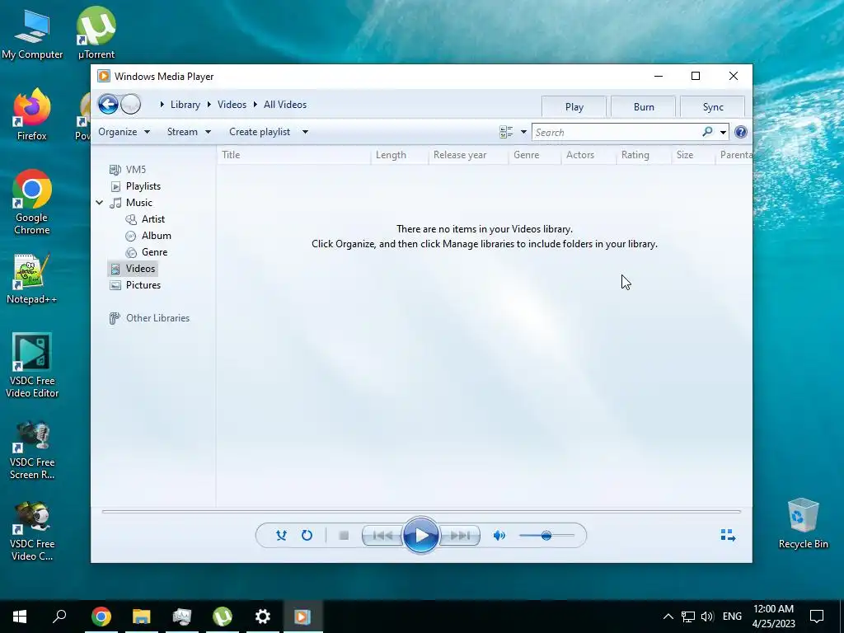Click the Forward navigation arrow in Media Player
The image size is (844, 633).
coord(131,105)
